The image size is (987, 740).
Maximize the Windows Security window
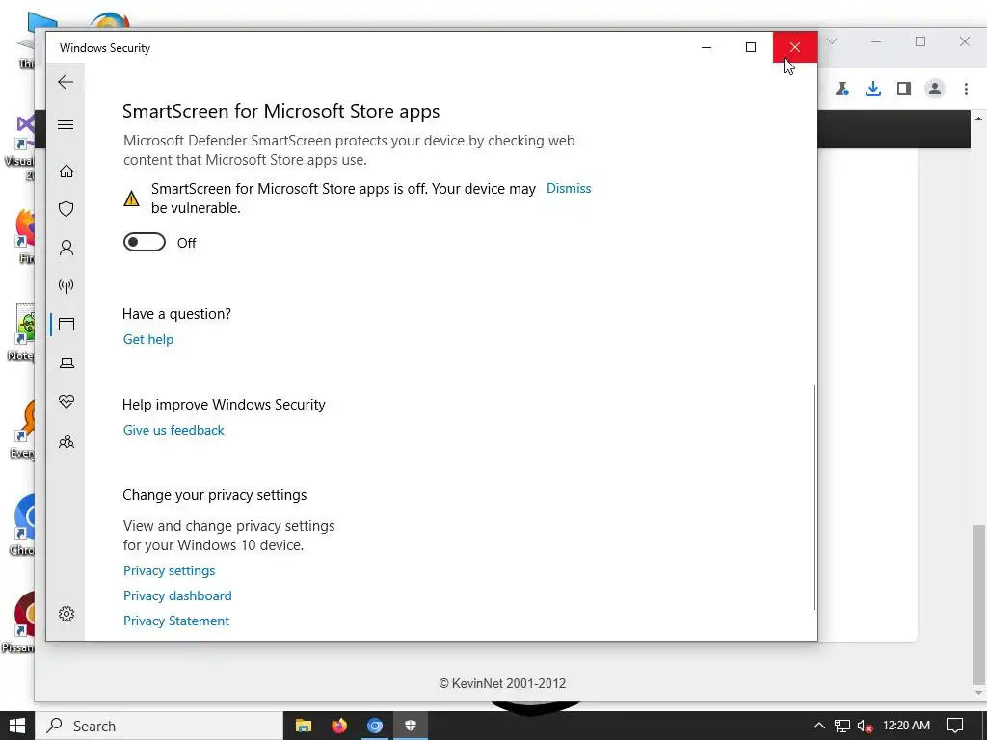pos(750,47)
